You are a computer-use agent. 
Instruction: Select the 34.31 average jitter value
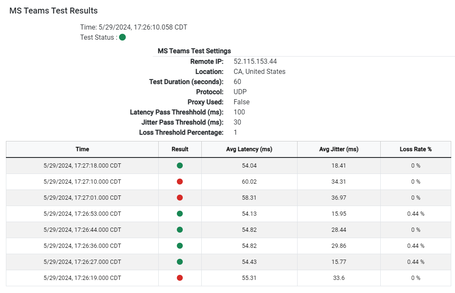pyautogui.click(x=339, y=182)
